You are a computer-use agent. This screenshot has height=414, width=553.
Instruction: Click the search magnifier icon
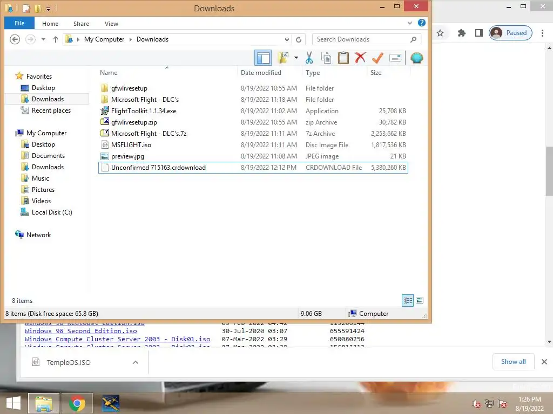click(413, 39)
